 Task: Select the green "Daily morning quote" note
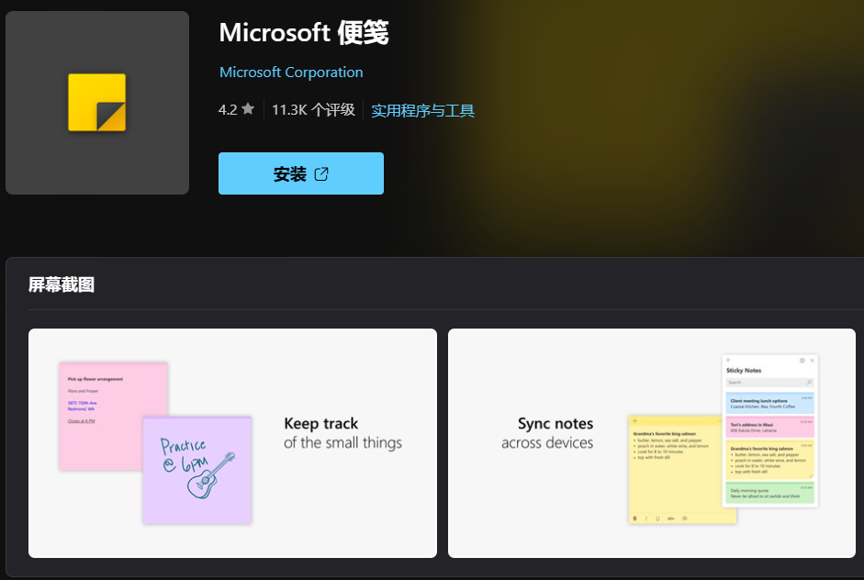click(769, 493)
